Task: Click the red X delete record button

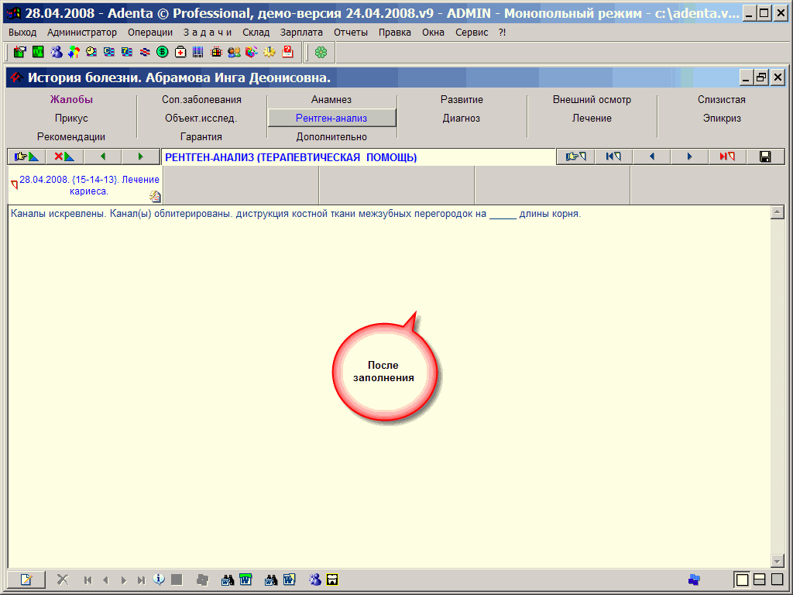Action: (64, 156)
